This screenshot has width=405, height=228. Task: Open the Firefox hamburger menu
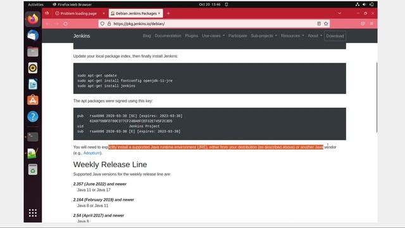[x=371, y=23]
